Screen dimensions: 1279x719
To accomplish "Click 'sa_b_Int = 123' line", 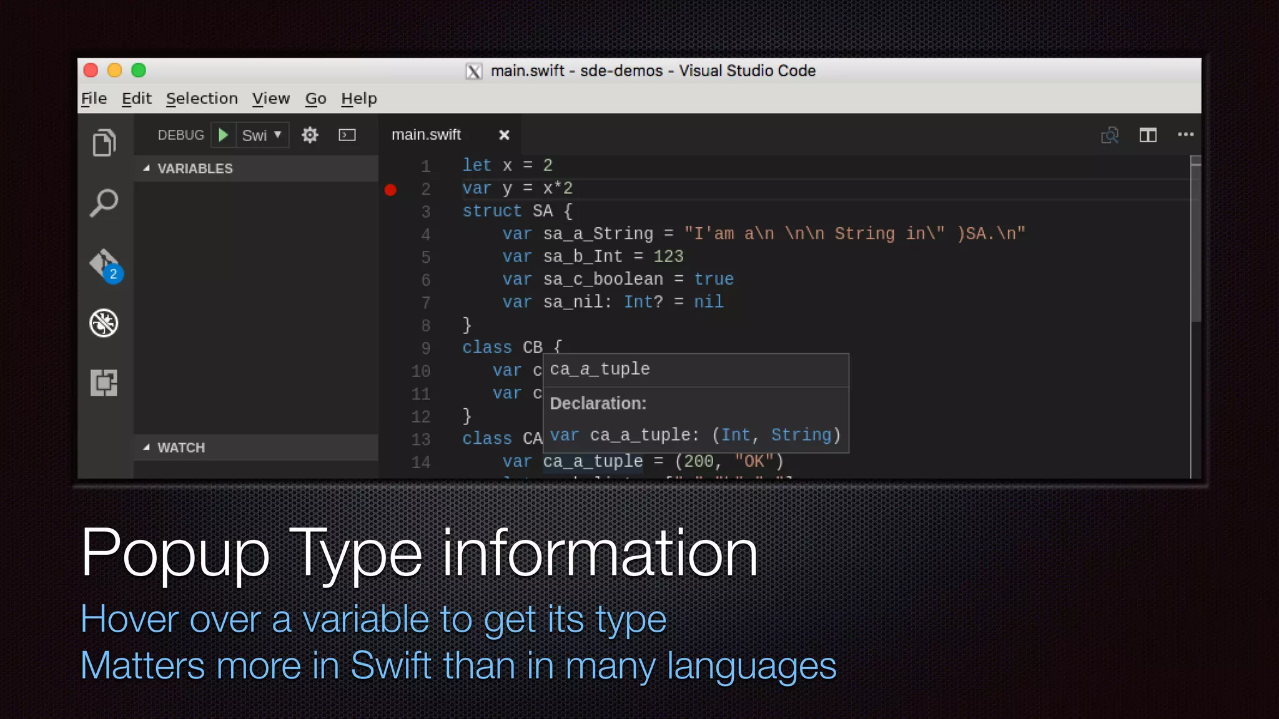I will point(593,257).
